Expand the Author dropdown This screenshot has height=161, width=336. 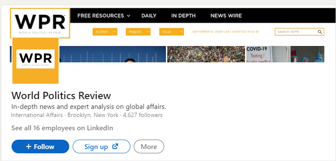pos(105,32)
